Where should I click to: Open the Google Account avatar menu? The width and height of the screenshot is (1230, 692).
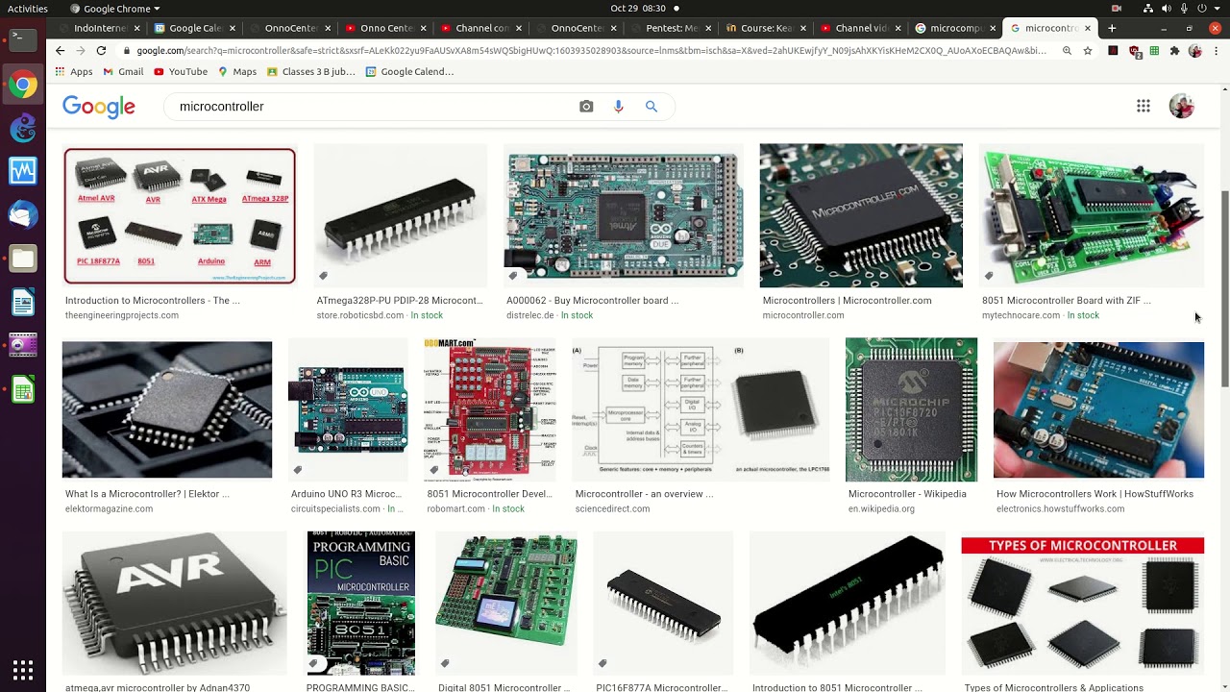(1182, 106)
